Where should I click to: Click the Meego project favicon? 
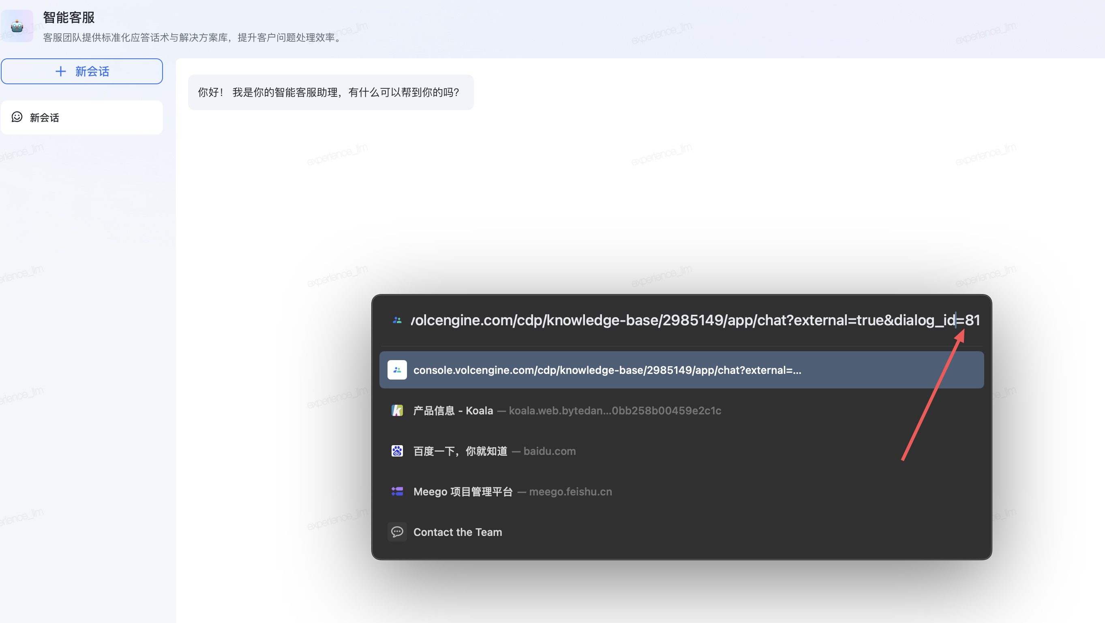point(397,491)
